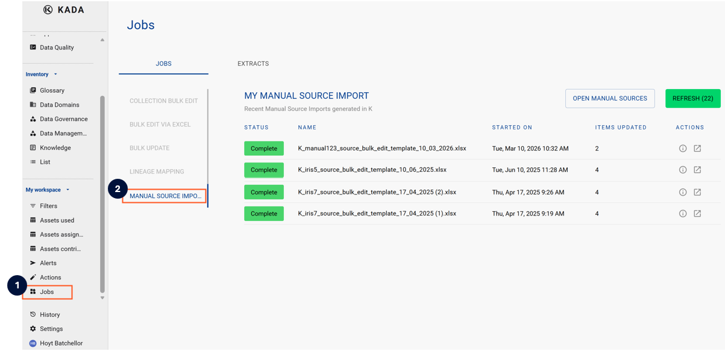Open Data Governance from sidebar
Viewport: 728px width, 354px height.
point(63,119)
